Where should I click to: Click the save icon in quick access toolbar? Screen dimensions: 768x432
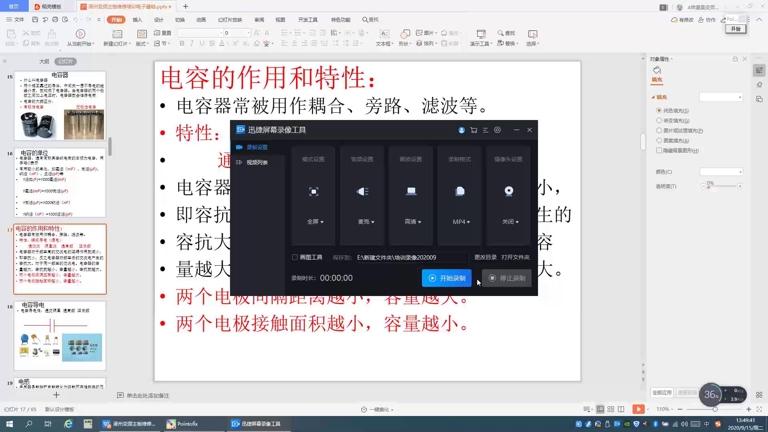[35, 20]
